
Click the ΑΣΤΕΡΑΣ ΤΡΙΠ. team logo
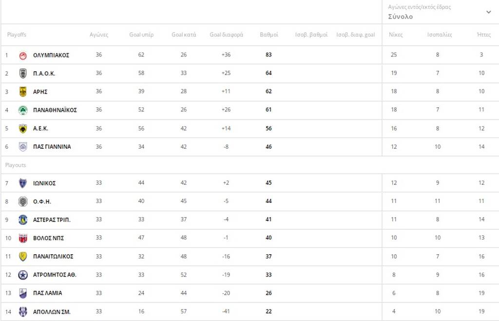[23, 220]
